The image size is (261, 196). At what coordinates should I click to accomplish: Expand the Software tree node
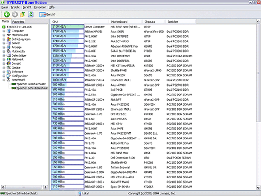click(x=4, y=72)
